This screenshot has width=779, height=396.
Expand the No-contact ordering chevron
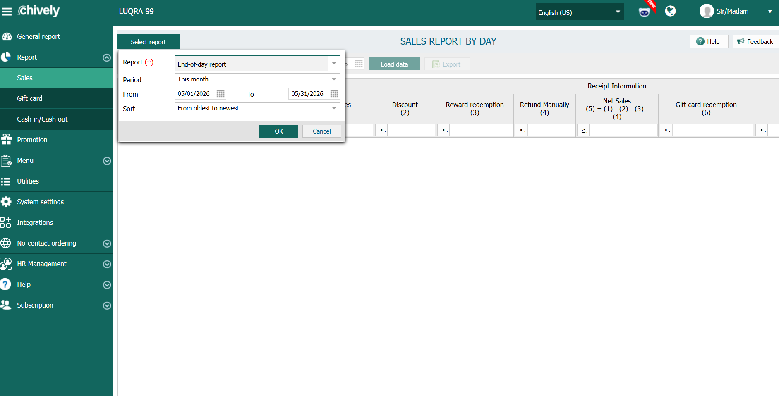(107, 243)
